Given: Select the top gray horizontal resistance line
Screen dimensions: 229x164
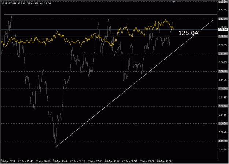Looking at the screenshot, I should pos(110,14).
